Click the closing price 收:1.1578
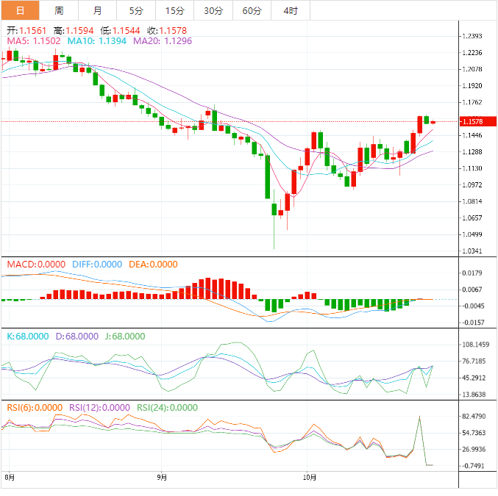 (167, 31)
